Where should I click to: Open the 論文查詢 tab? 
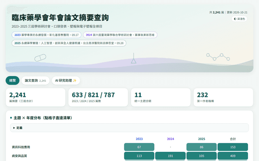coord(35,80)
